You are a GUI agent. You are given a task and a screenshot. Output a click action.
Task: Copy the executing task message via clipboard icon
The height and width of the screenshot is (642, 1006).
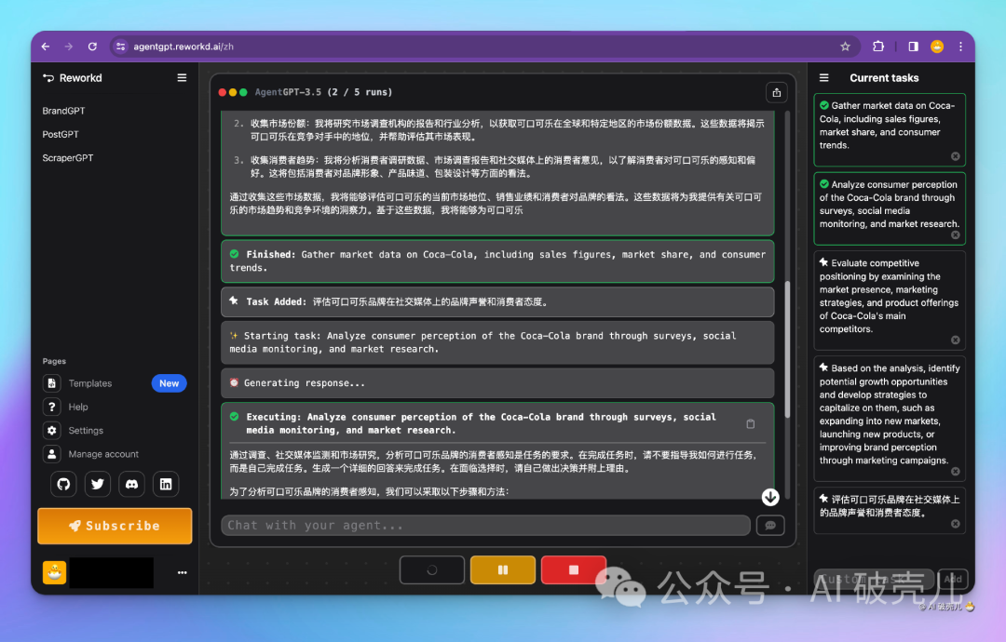[751, 424]
